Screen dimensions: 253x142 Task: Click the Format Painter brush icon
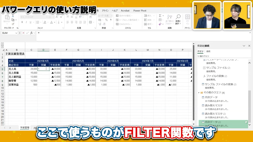pyautogui.click(x=13, y=24)
